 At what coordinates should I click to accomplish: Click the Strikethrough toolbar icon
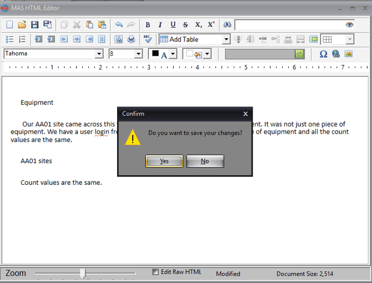(185, 24)
